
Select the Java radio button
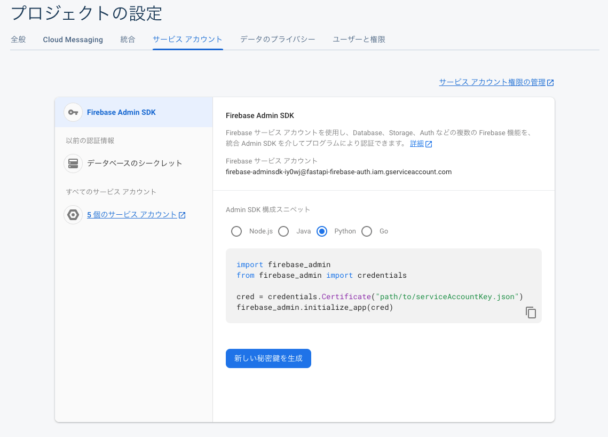tap(283, 231)
